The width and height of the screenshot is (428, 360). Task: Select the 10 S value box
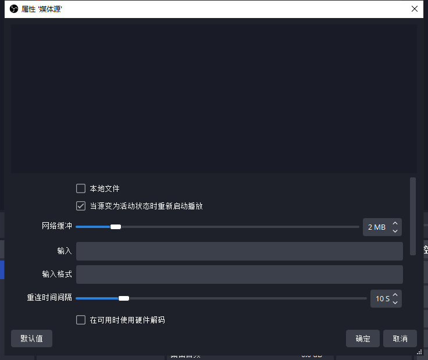pyautogui.click(x=381, y=299)
